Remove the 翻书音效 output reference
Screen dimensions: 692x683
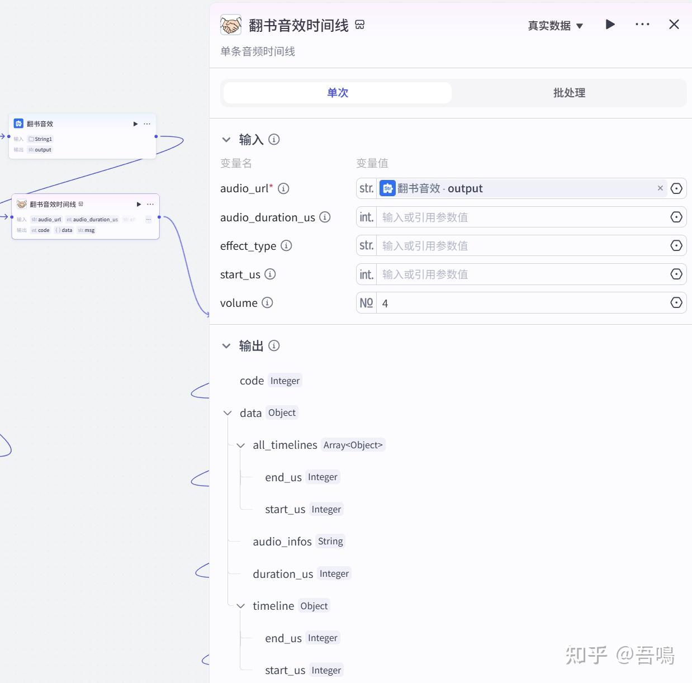660,188
